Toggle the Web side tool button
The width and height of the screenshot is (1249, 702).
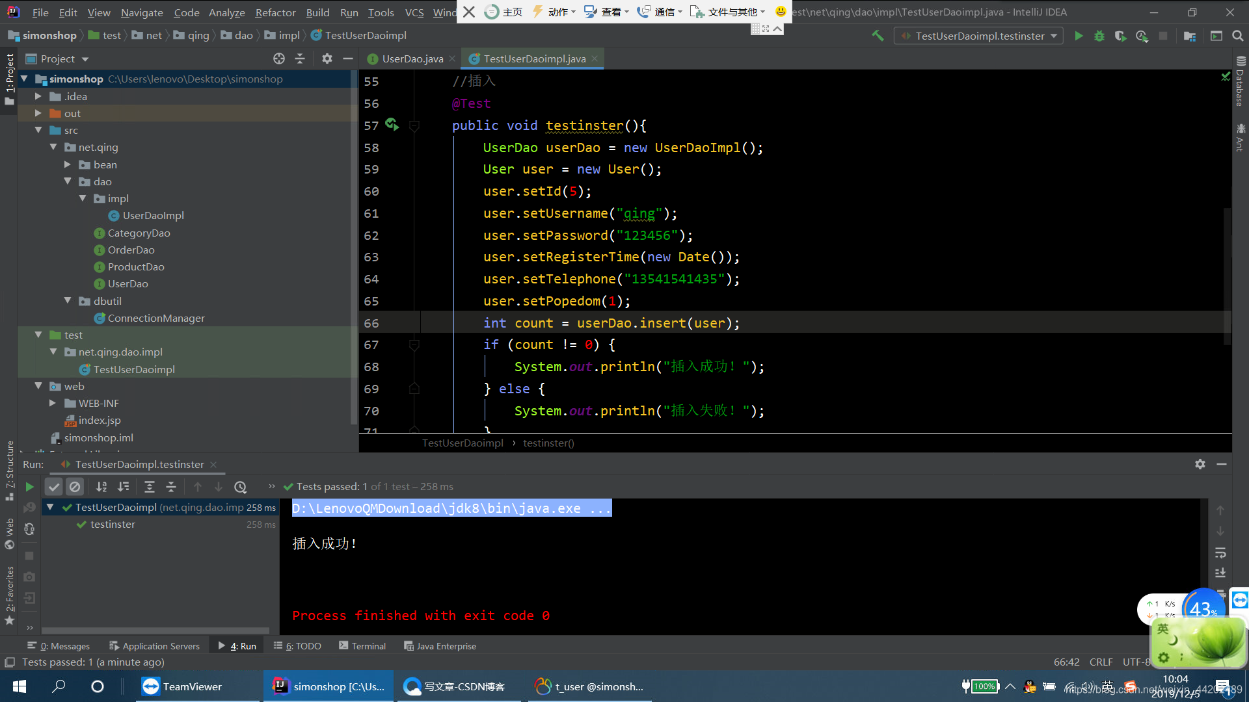pos(9,533)
